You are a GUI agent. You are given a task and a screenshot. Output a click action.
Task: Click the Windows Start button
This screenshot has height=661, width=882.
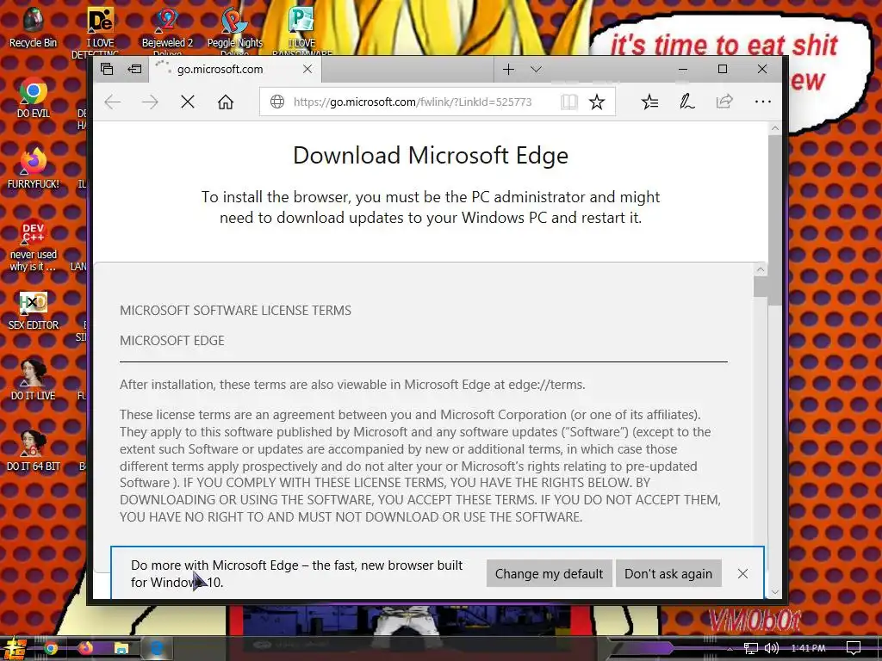pos(14,648)
